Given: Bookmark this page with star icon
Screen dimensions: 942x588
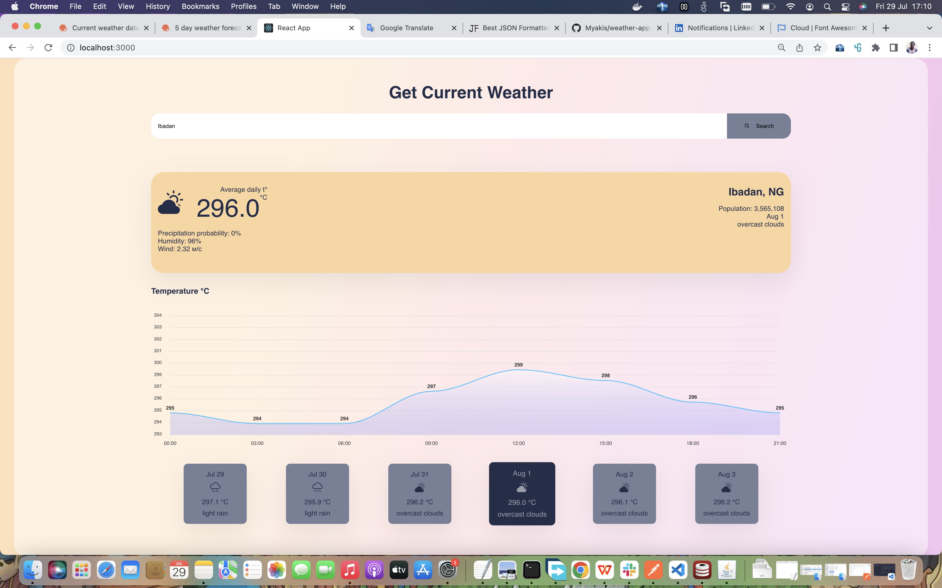Looking at the screenshot, I should pos(817,47).
